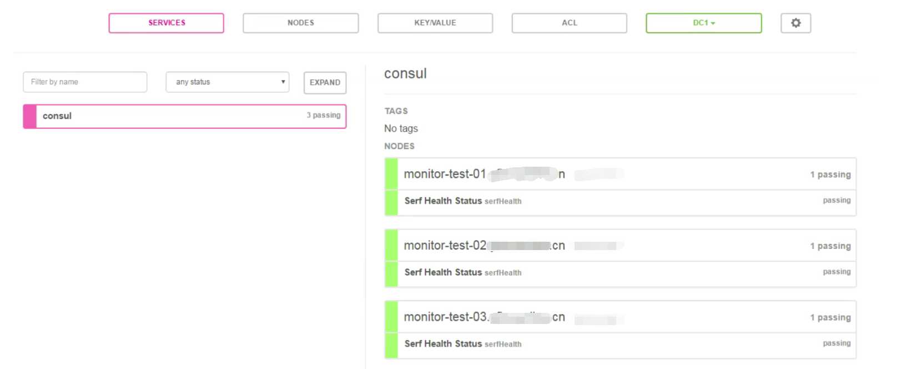
Task: Open the ACL tab
Action: pyautogui.click(x=569, y=23)
